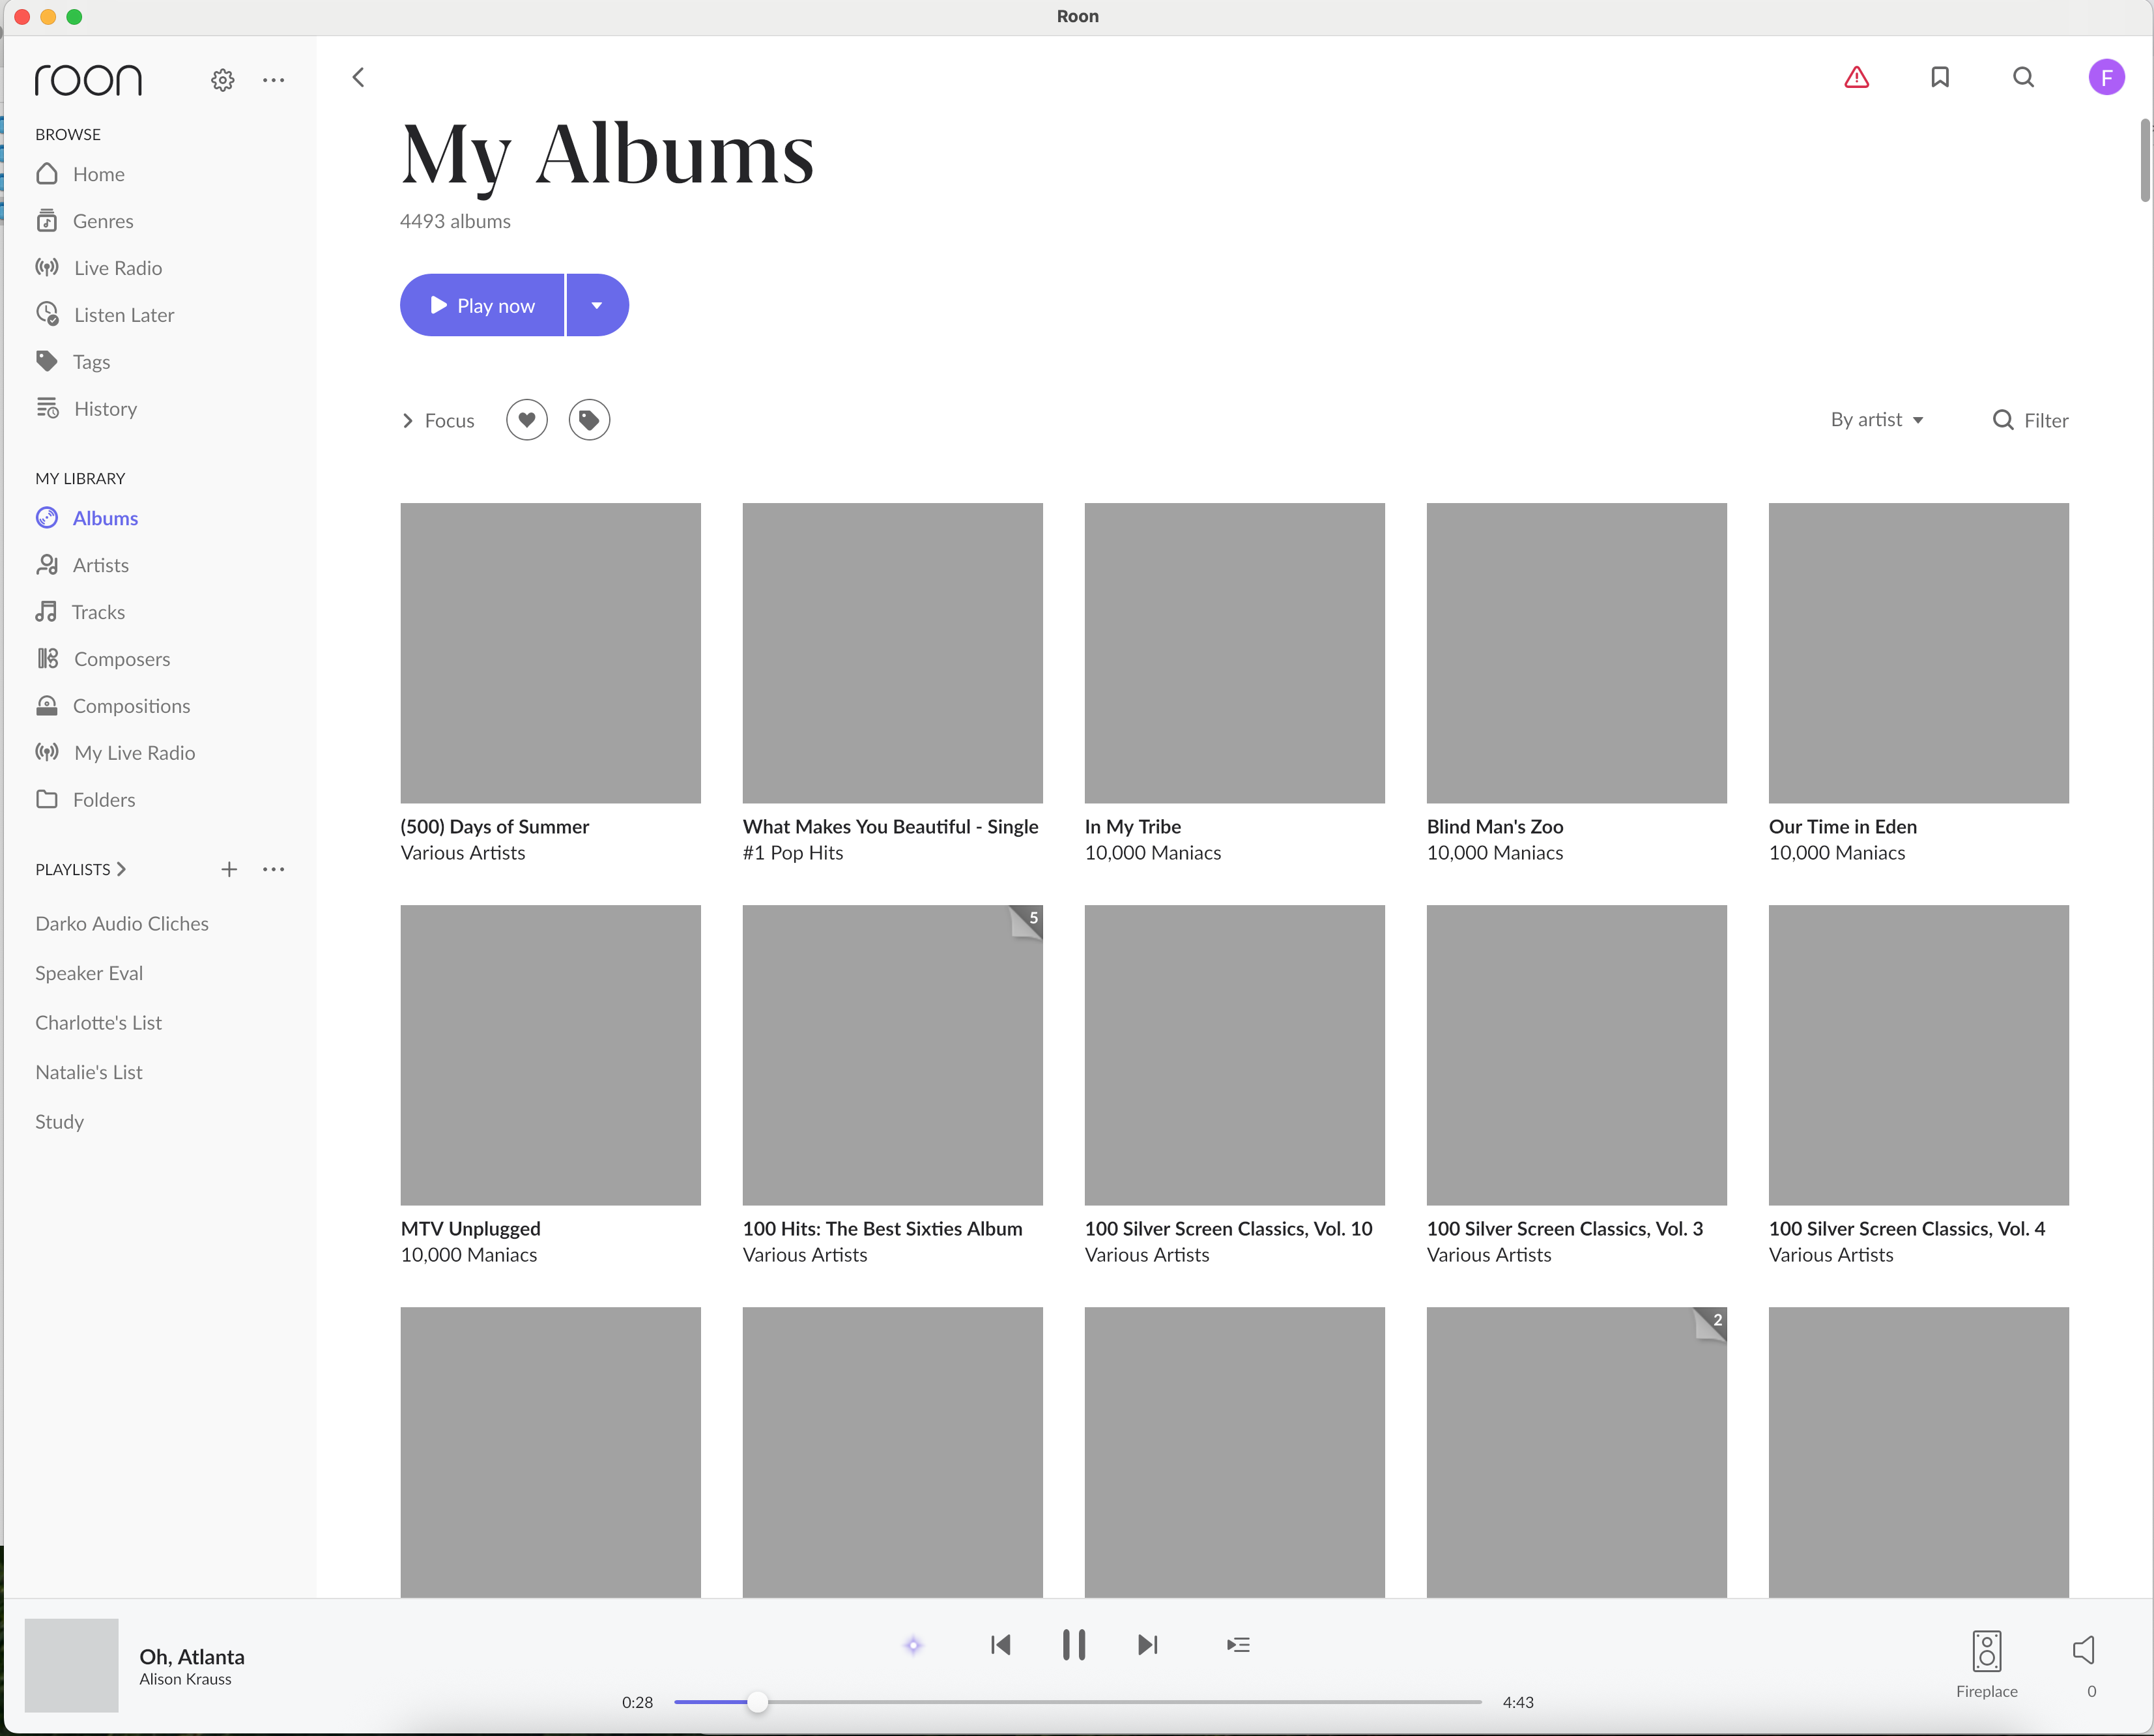Expand the Playlists section
The image size is (2154, 1736).
pos(80,869)
